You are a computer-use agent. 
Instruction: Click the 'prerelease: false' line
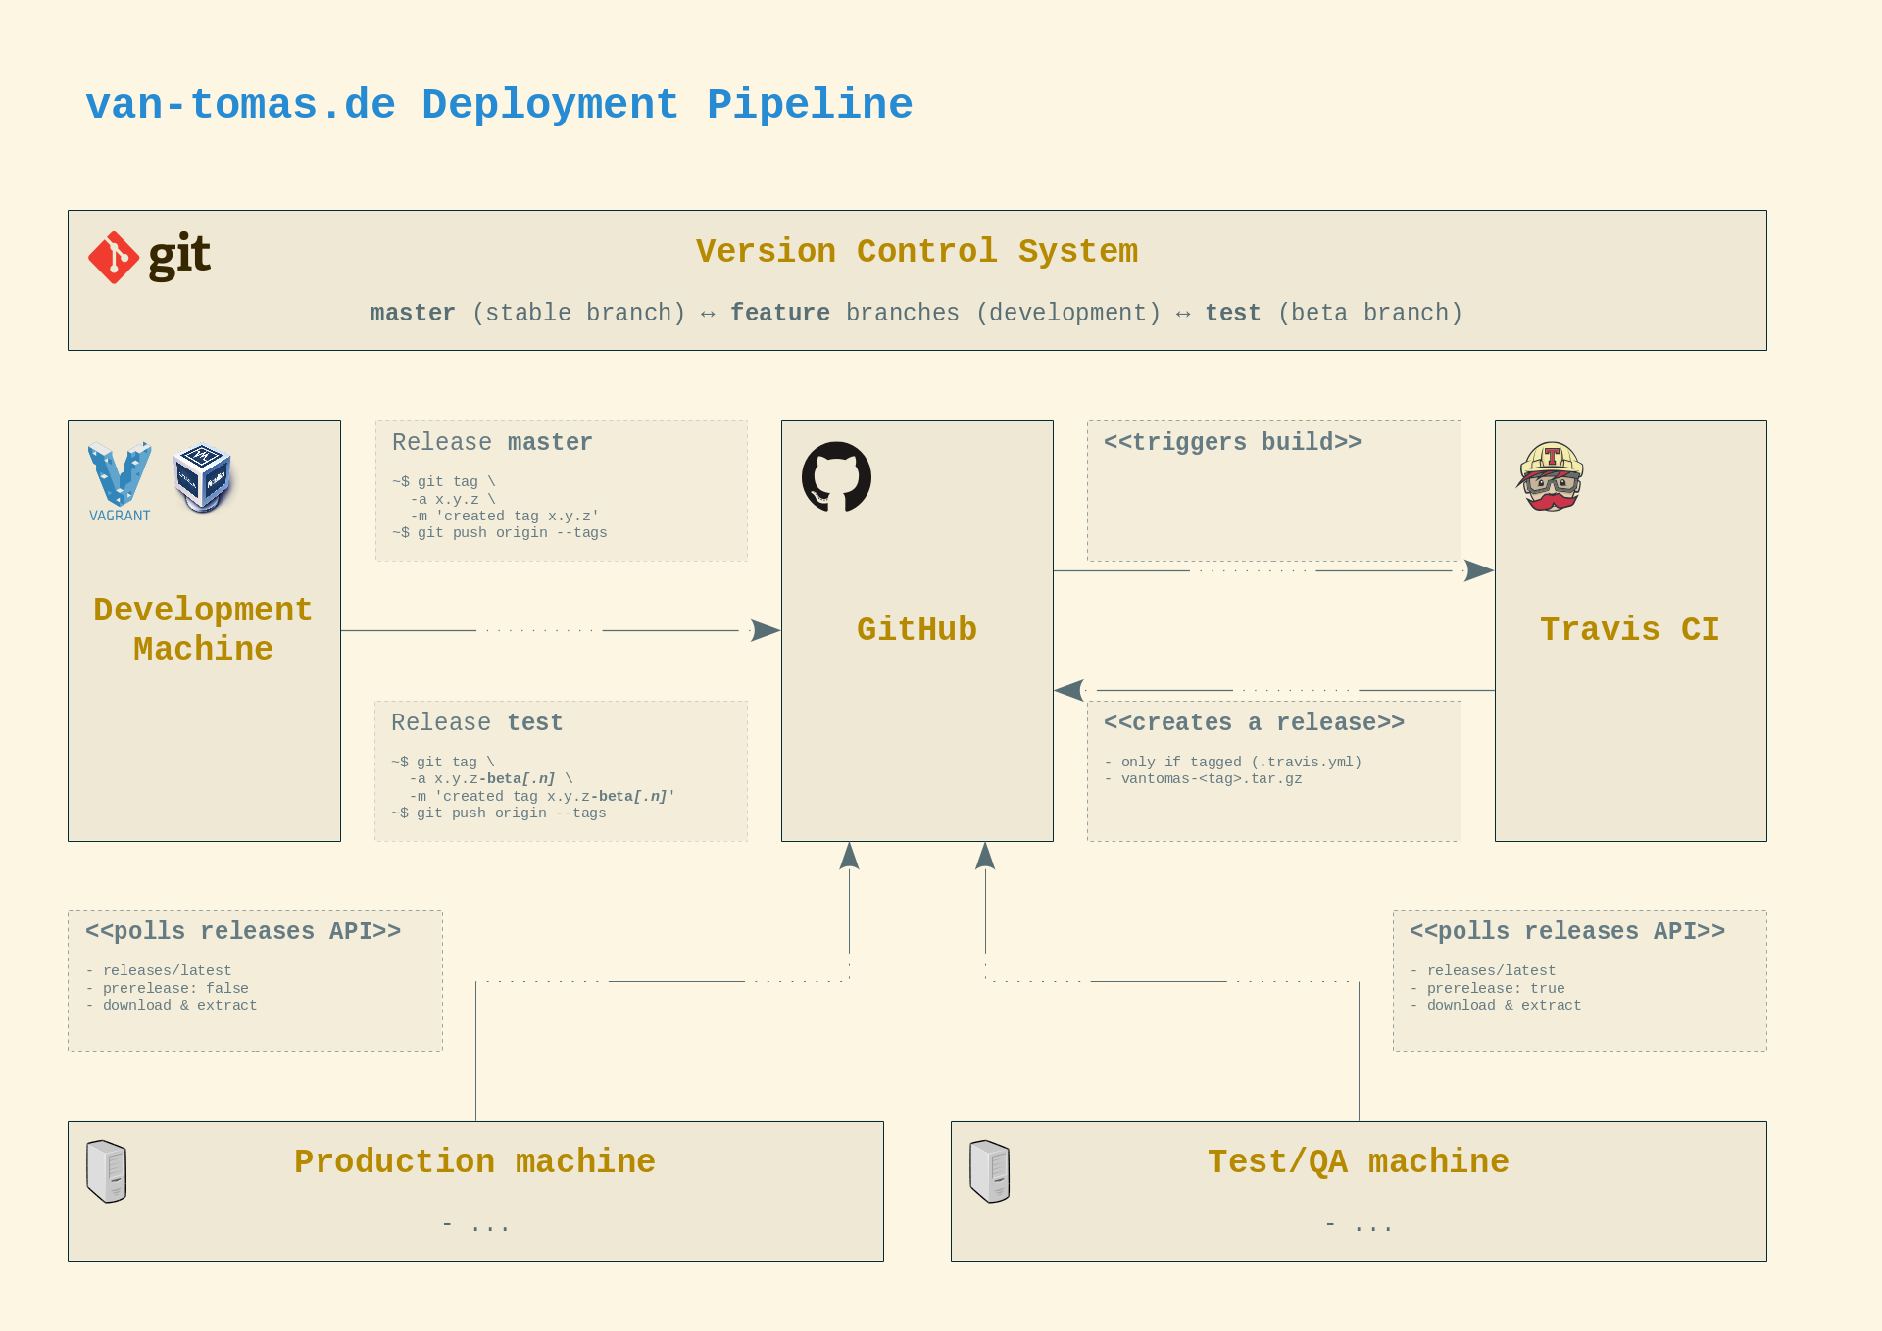(167, 988)
